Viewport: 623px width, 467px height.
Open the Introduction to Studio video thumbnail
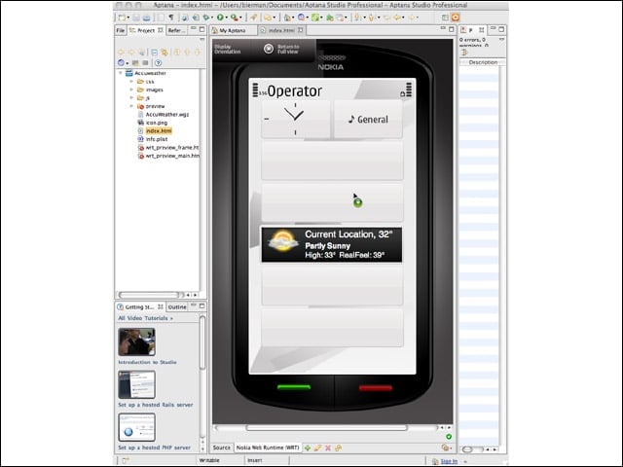(136, 341)
